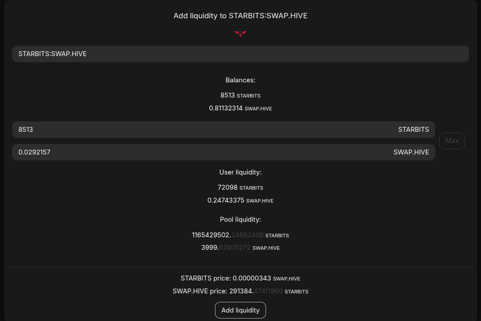Click the pool liquidity STARBITS amount
The height and width of the screenshot is (321, 481).
(x=240, y=235)
